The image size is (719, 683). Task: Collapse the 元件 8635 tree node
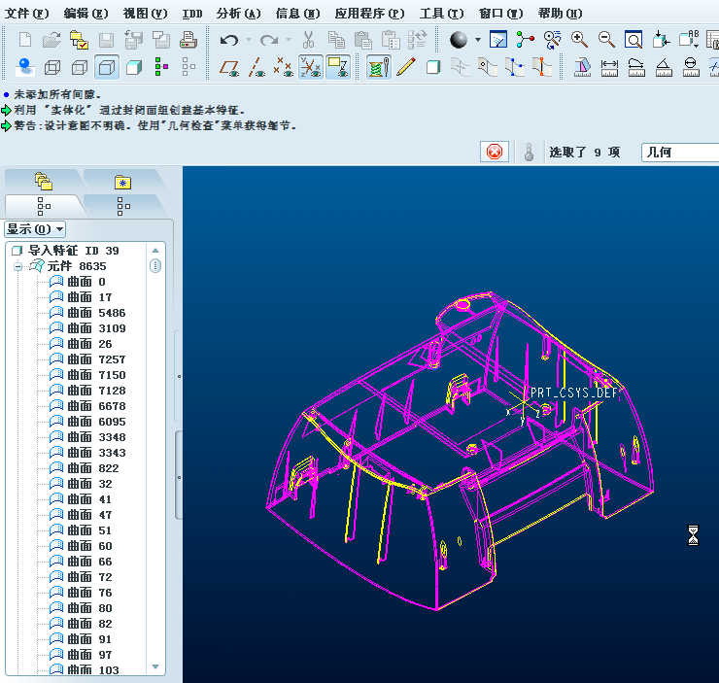click(x=17, y=266)
